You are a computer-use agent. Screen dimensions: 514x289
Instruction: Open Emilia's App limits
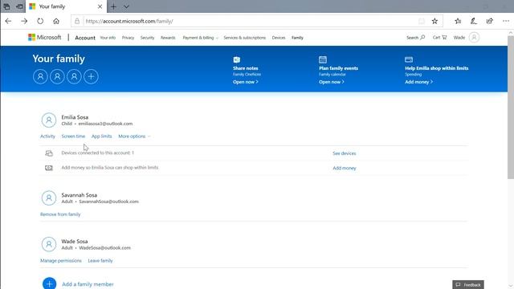coord(102,136)
